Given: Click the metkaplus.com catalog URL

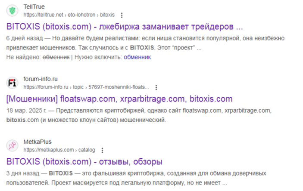Looking at the screenshot, I should tap(59, 150).
